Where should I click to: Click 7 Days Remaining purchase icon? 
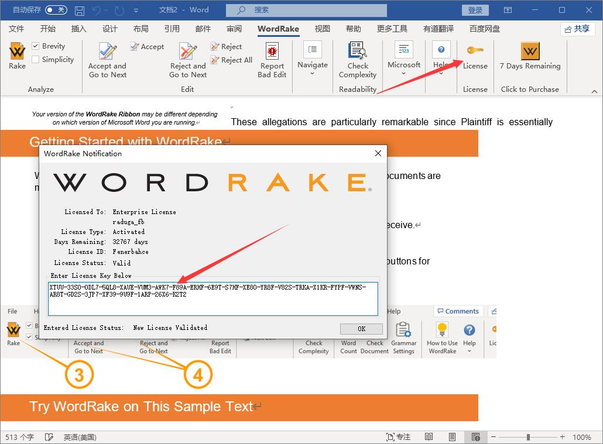530,56
